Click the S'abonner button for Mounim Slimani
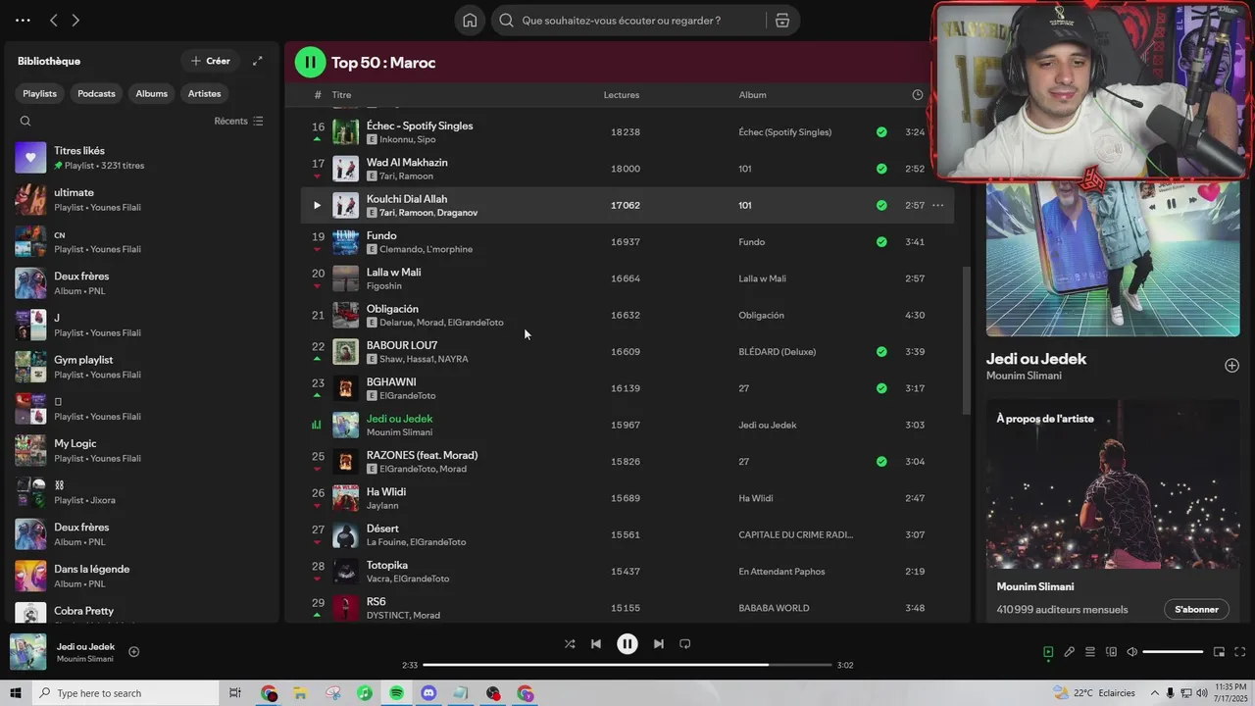 (1197, 610)
